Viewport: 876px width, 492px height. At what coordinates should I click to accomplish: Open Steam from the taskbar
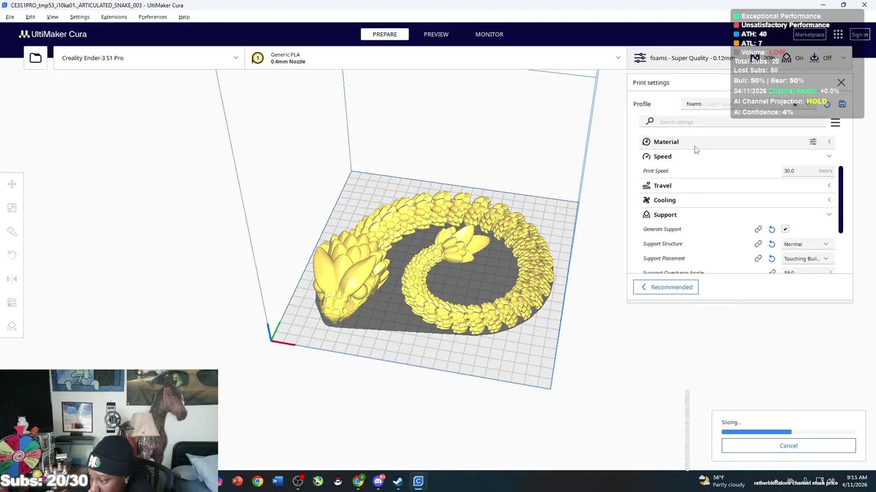[398, 481]
